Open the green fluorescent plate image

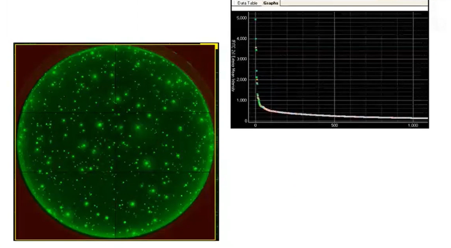[x=115, y=142]
